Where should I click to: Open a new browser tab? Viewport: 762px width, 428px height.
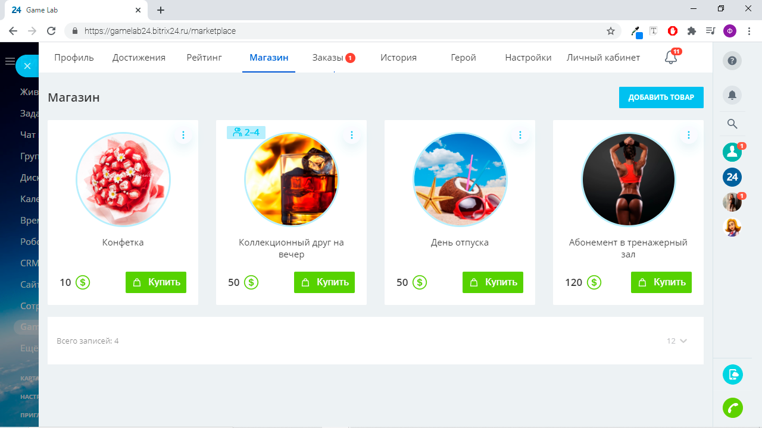pos(161,10)
